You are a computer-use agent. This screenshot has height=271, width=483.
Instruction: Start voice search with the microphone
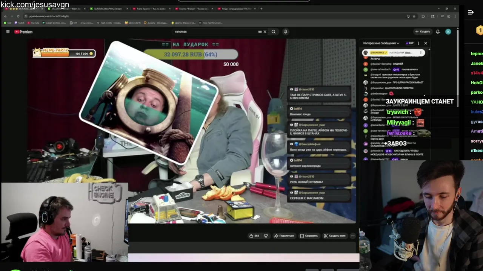pos(286,32)
